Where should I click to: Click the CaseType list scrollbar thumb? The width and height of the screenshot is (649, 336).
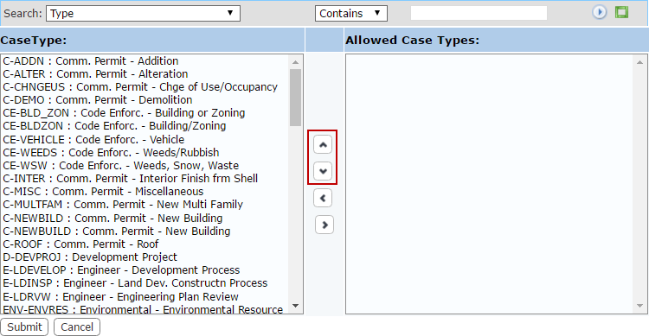click(x=296, y=98)
